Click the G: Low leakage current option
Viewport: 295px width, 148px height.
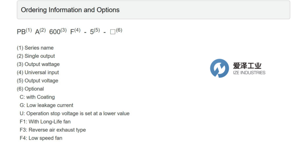[x=46, y=106]
